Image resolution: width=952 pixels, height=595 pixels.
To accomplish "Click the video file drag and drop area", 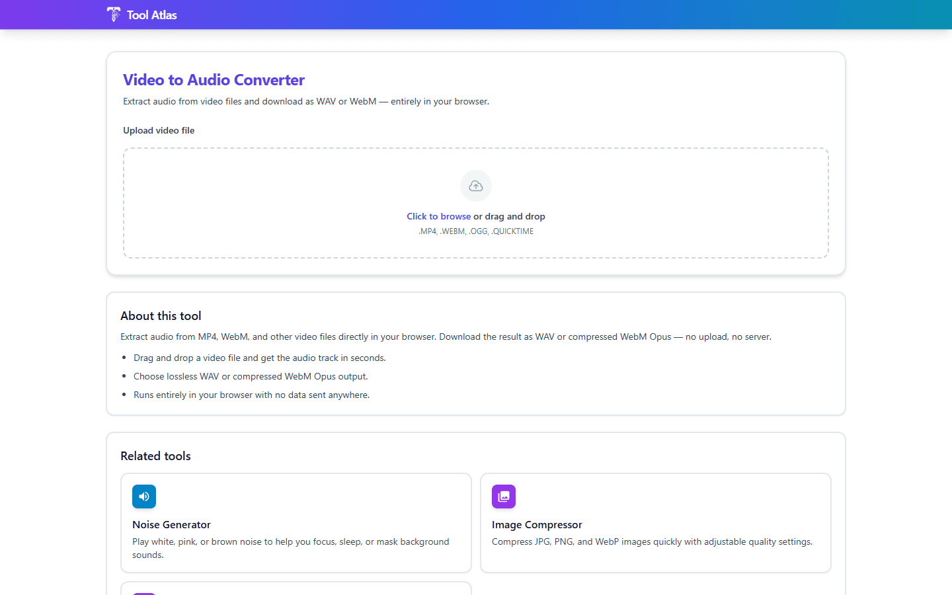I will point(475,203).
